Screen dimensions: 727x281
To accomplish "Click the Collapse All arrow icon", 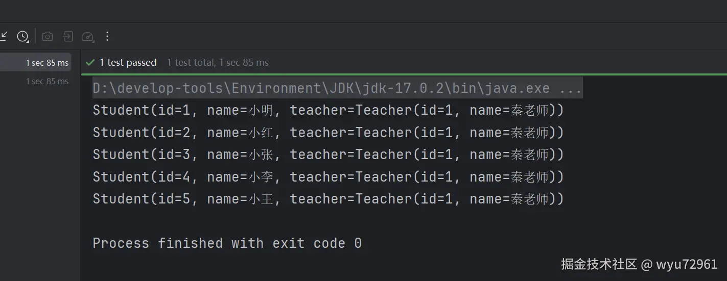I will tap(4, 36).
